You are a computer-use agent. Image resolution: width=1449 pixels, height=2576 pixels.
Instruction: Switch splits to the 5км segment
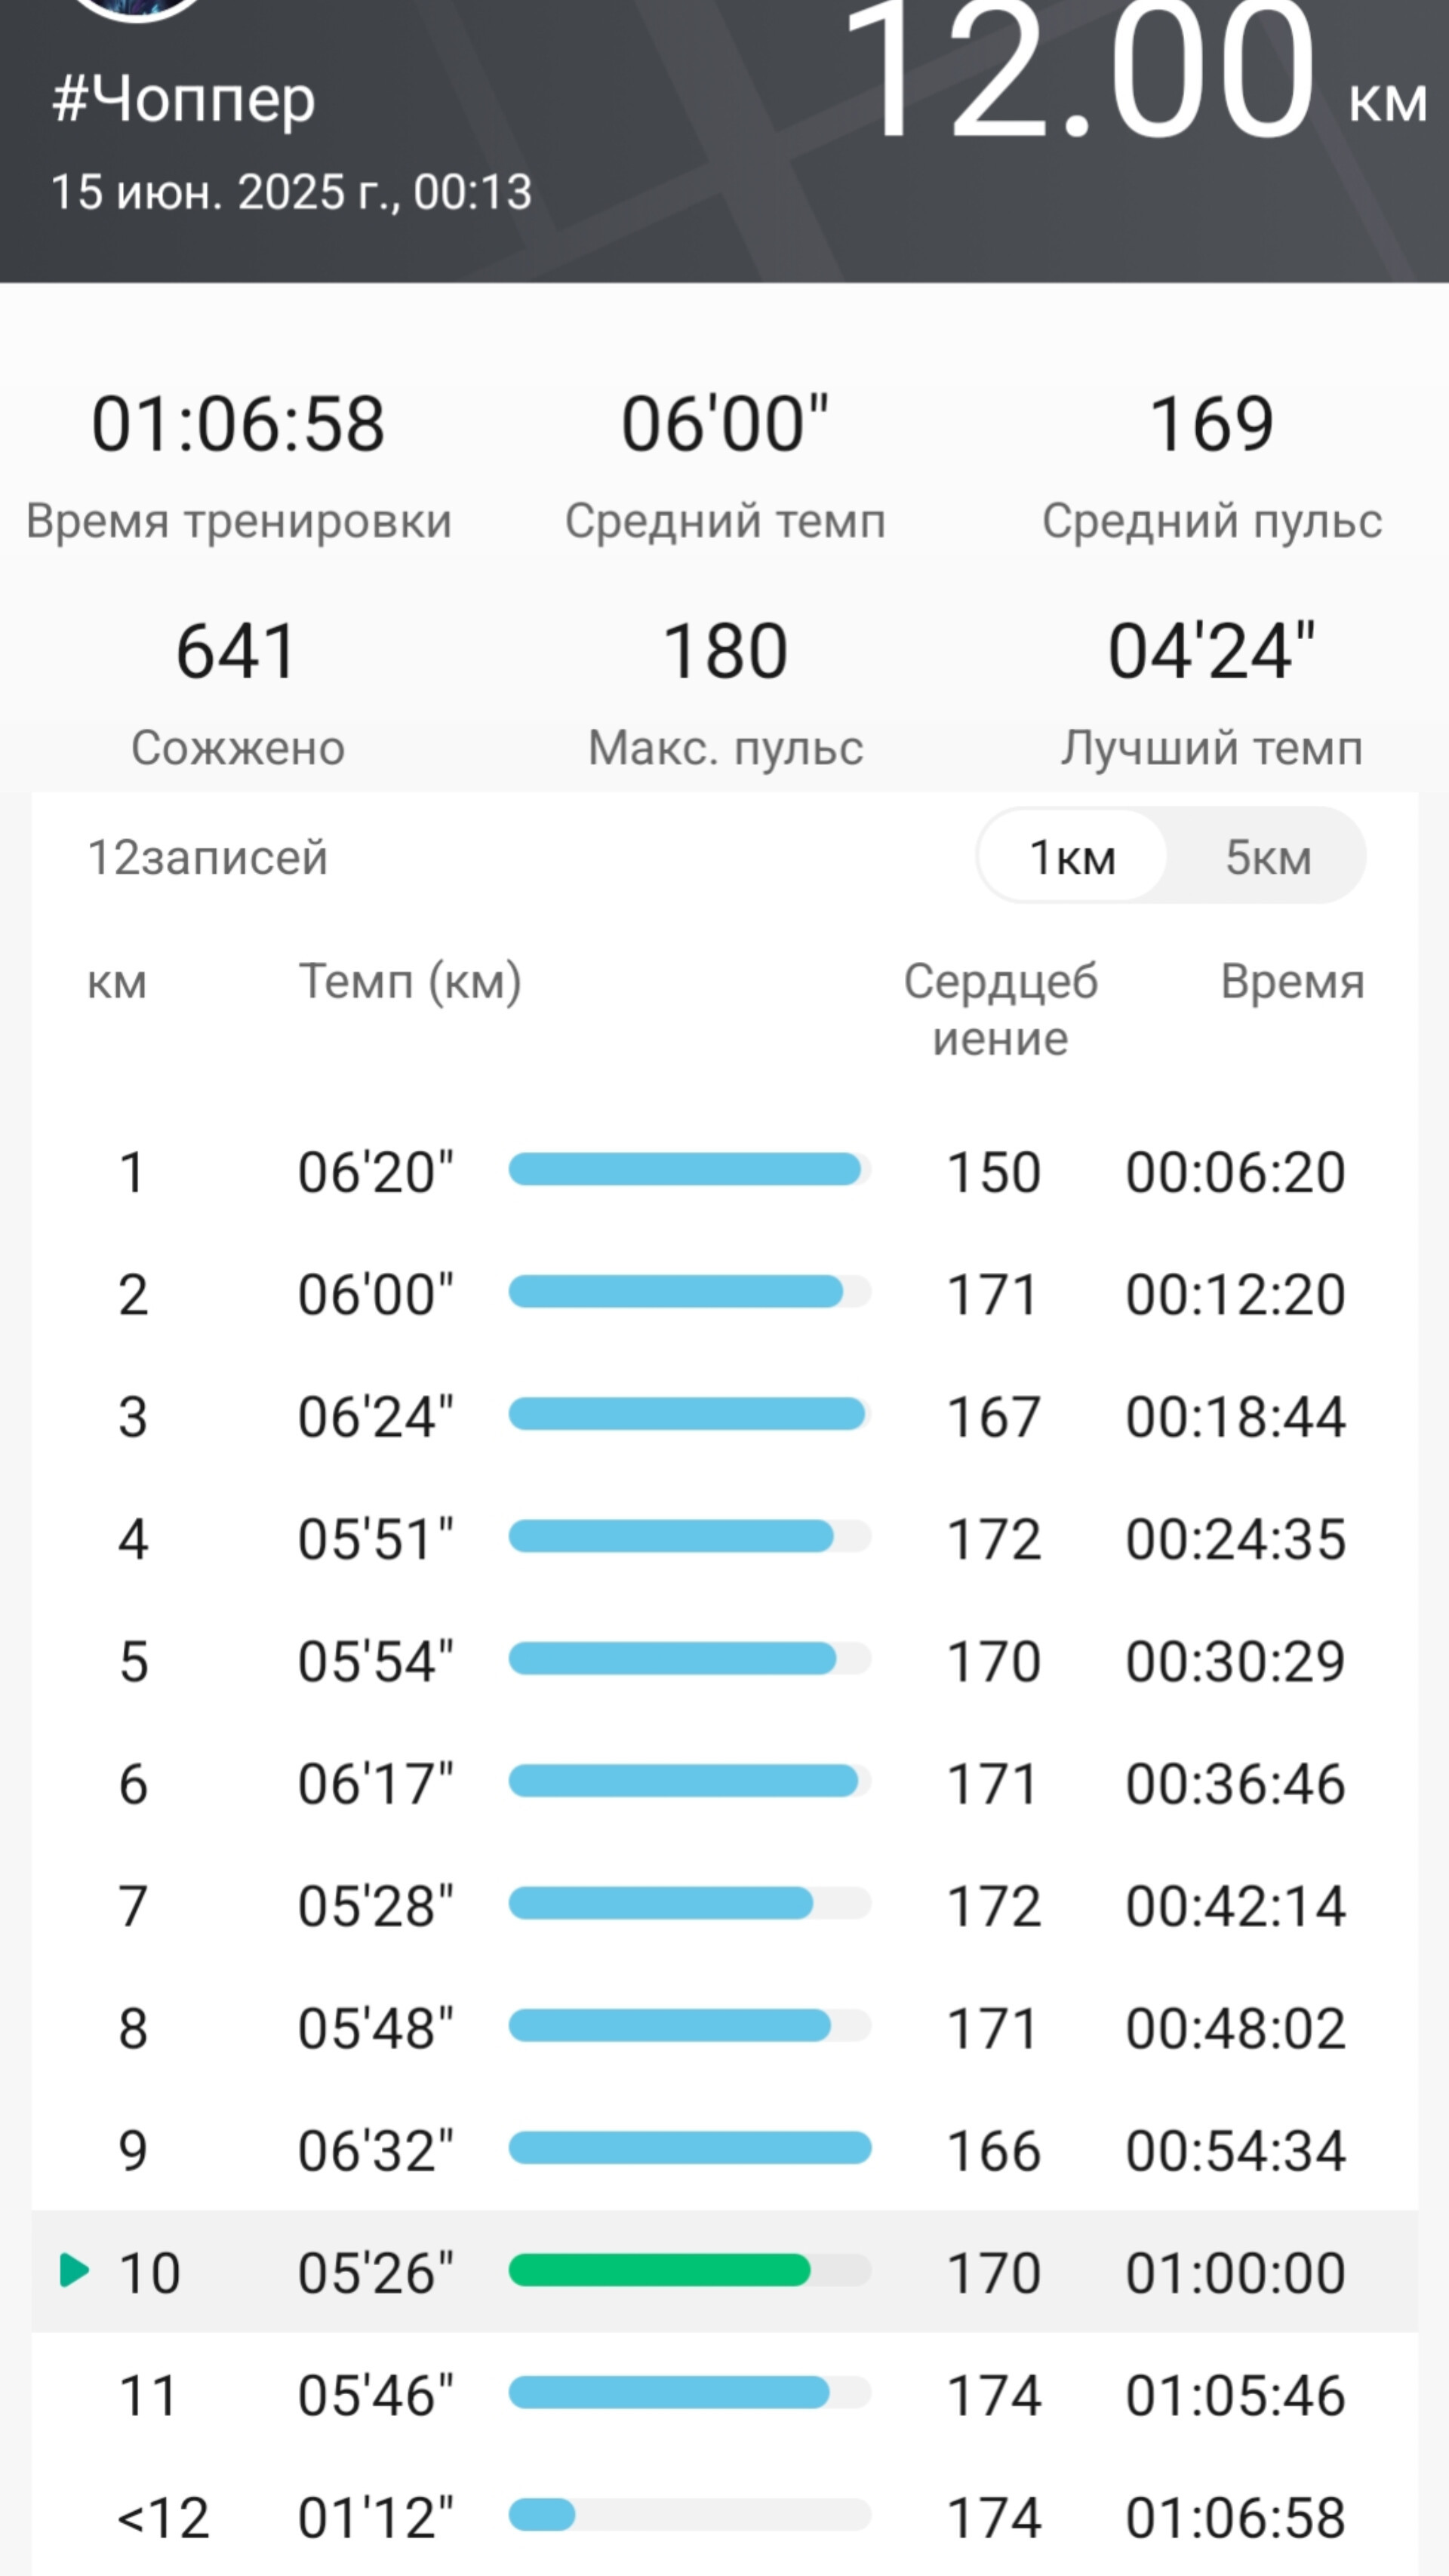[x=1268, y=857]
